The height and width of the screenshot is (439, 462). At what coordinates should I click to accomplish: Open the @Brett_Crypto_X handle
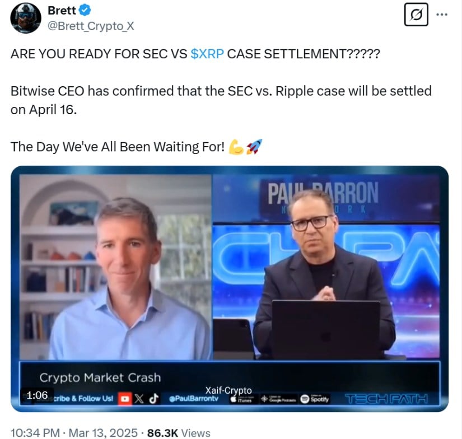tap(91, 26)
